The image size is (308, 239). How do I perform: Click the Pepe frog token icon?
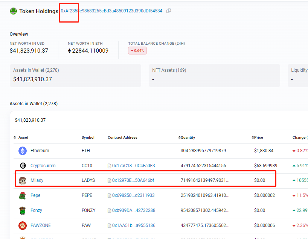coord(23,195)
